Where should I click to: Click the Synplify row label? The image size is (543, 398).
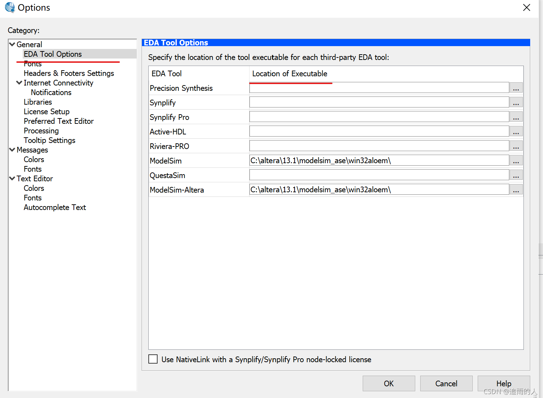[x=163, y=103]
